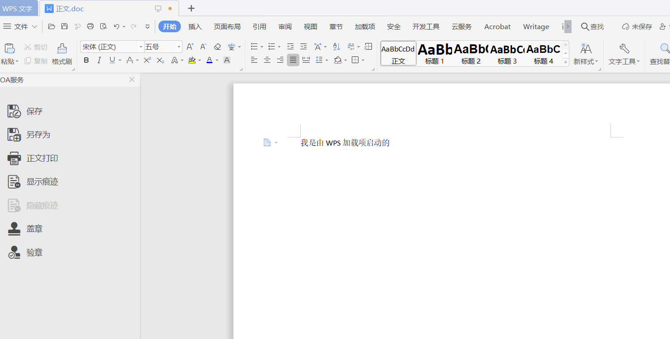Apply the 标题 1 style

tap(435, 53)
